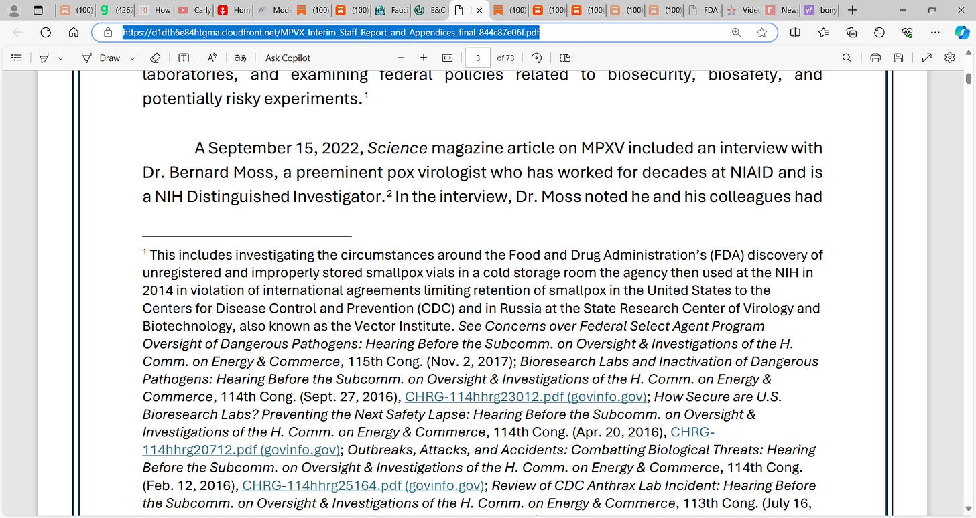Click the text 'potentially risky experiments.'
Screen dimensions: 976x518
252,99
